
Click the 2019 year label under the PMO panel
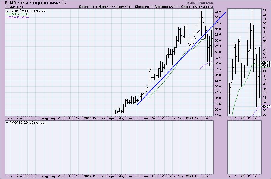pyautogui.click(x=88, y=176)
